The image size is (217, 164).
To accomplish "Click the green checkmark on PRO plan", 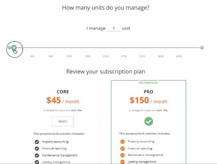I will pyautogui.click(x=149, y=121).
